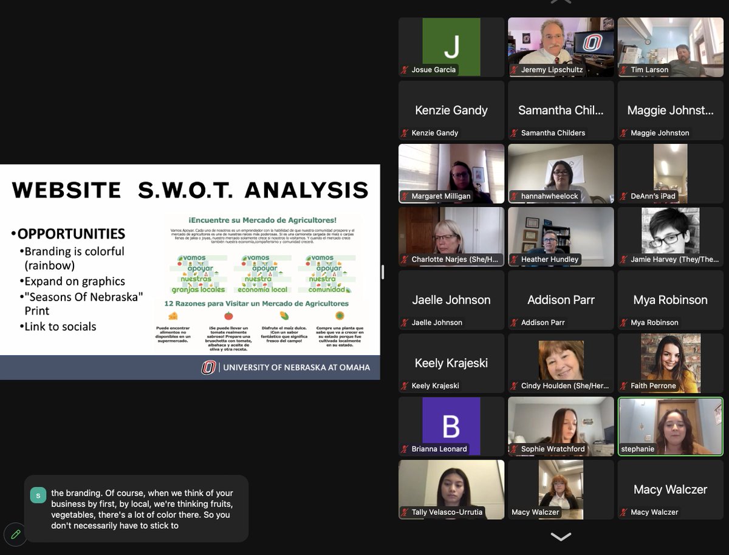Click the live caption transcript box
This screenshot has width=729, height=555.
[136, 508]
